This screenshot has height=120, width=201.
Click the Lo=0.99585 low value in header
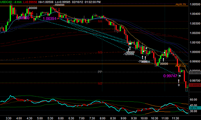(x=62, y=2)
